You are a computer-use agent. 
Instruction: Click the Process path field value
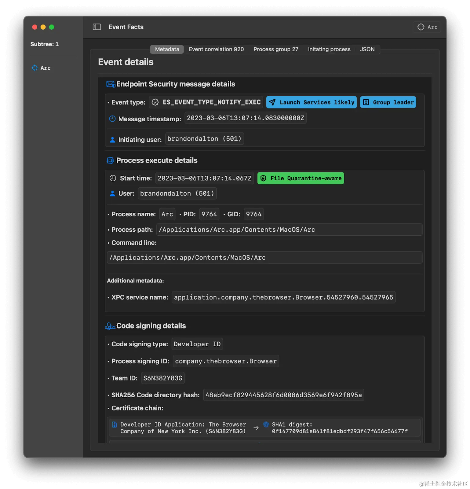[290, 230]
